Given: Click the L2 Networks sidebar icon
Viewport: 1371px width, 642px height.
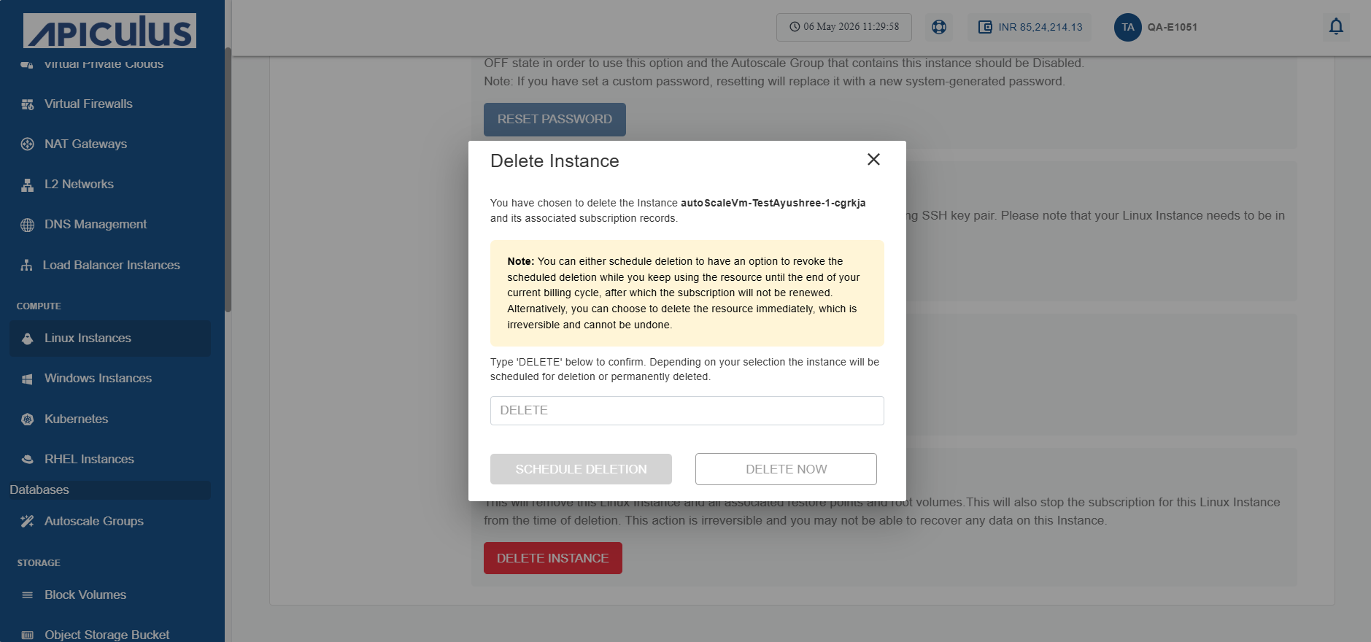Looking at the screenshot, I should [28, 185].
